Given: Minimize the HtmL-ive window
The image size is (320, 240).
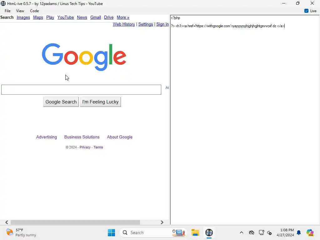Looking at the screenshot, I should pyautogui.click(x=284, y=3).
